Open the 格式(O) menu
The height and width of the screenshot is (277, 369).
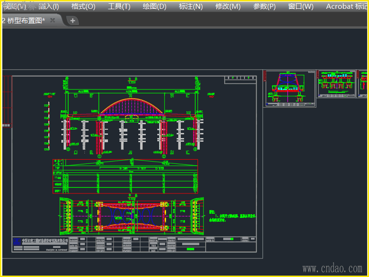pos(83,6)
